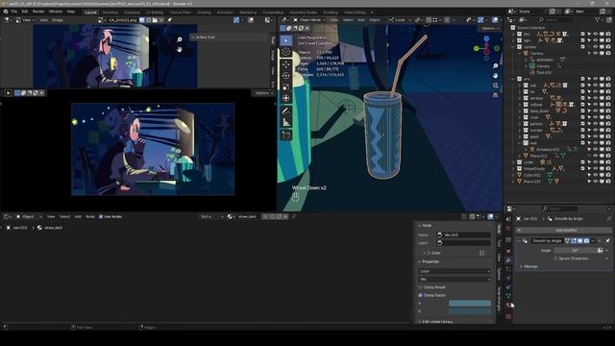
Task: Open the Modifiers properties tab wrench icon
Action: pos(508,259)
